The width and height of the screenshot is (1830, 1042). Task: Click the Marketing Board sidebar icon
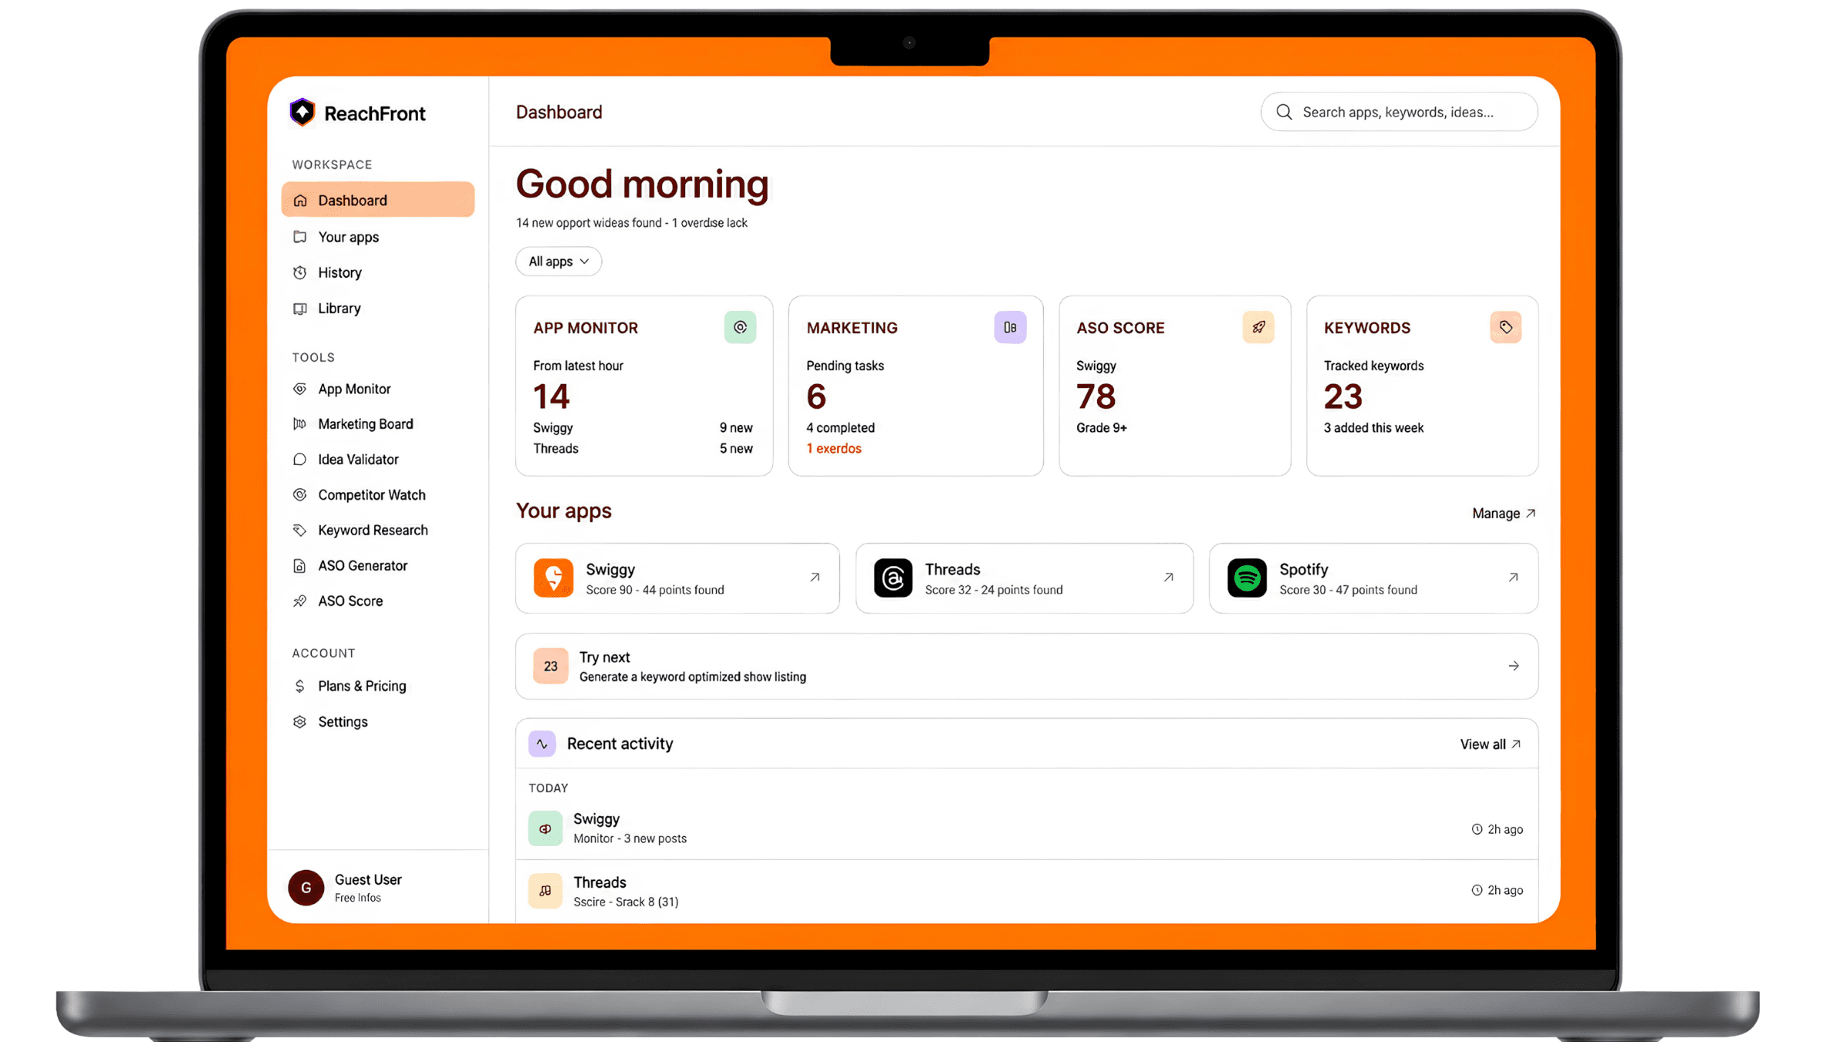[300, 423]
